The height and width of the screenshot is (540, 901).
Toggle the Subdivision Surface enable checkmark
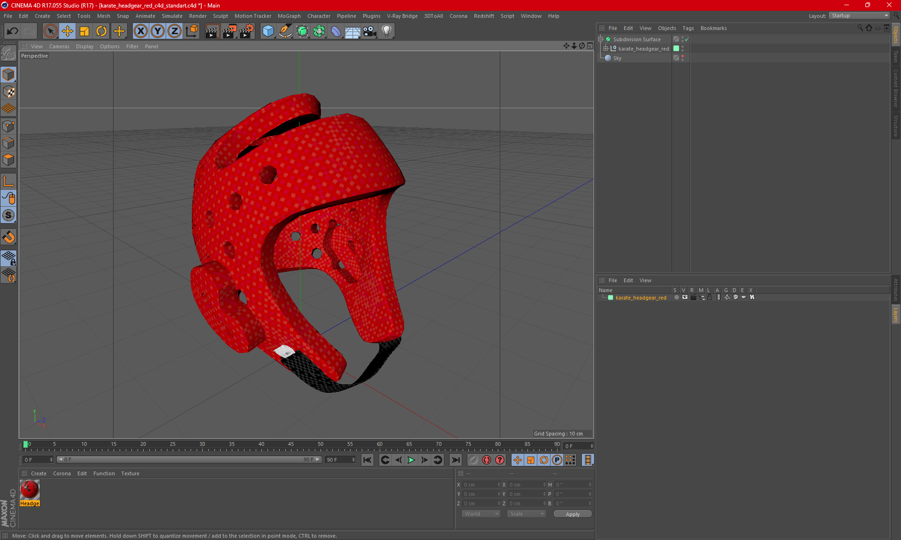click(687, 39)
